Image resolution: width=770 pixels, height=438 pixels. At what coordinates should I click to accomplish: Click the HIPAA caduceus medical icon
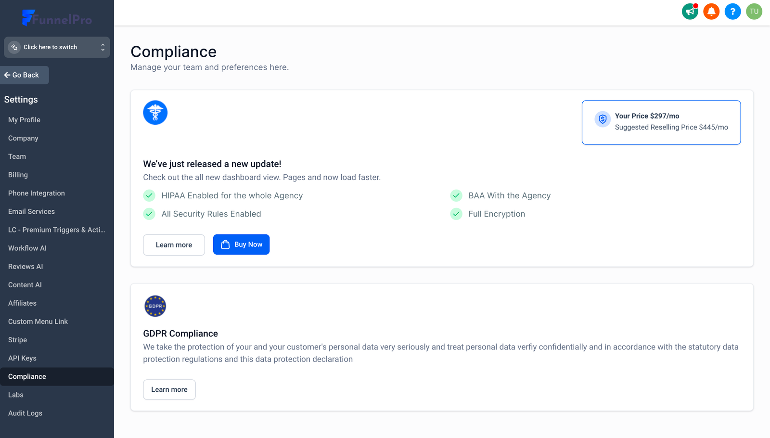155,113
